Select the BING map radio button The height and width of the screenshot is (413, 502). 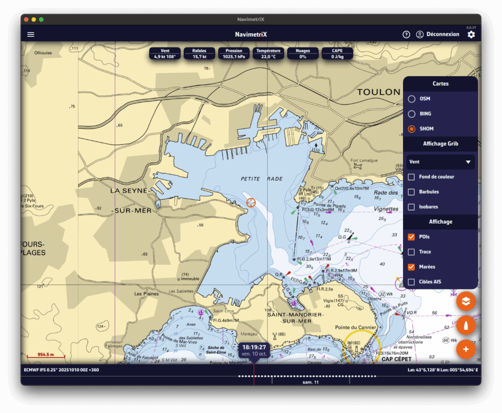click(412, 114)
